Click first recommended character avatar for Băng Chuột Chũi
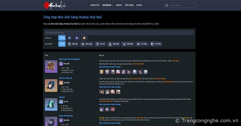This screenshot has height=126, width=241. [x=101, y=72]
